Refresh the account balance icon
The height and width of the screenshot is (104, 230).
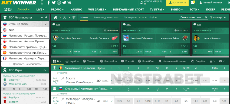(x=142, y=2)
